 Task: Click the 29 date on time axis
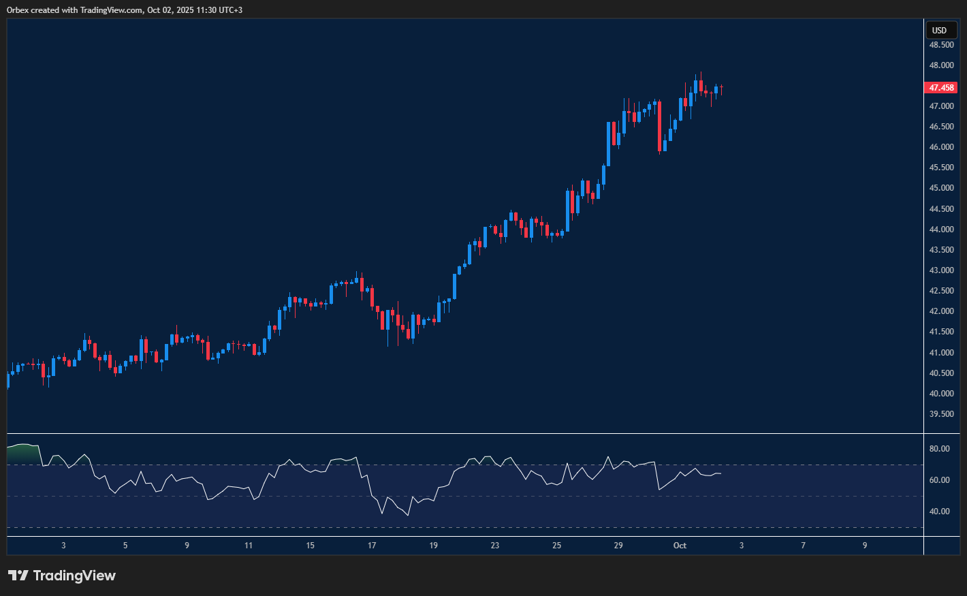(x=618, y=546)
